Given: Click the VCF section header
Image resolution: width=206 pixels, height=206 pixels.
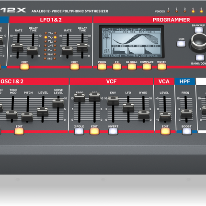Looking at the screenshot, I should click(x=111, y=81).
